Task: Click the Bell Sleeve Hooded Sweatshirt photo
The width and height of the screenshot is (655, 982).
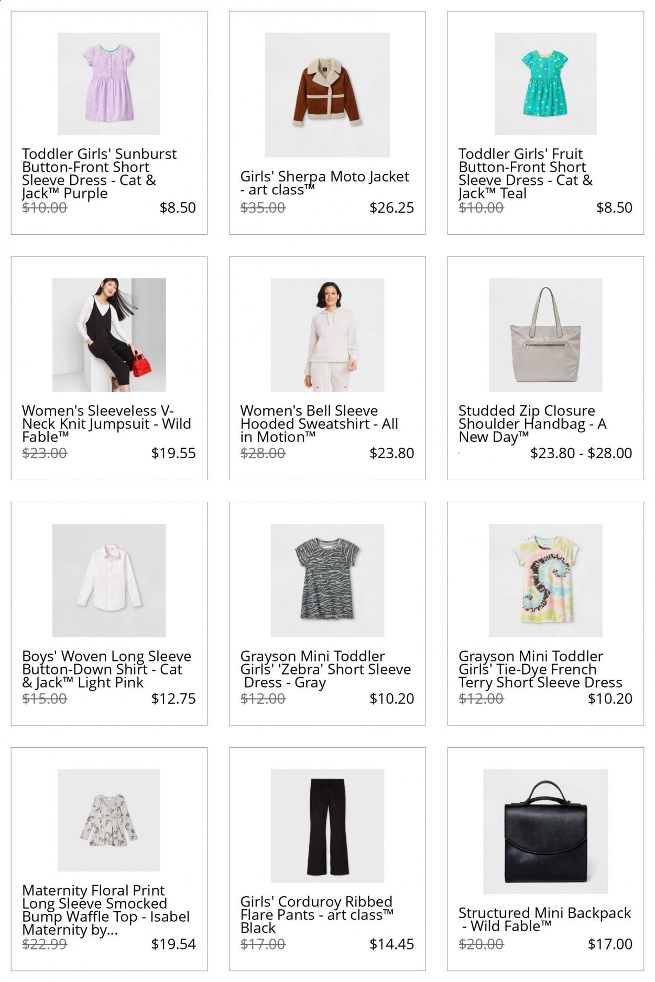Action: point(327,335)
